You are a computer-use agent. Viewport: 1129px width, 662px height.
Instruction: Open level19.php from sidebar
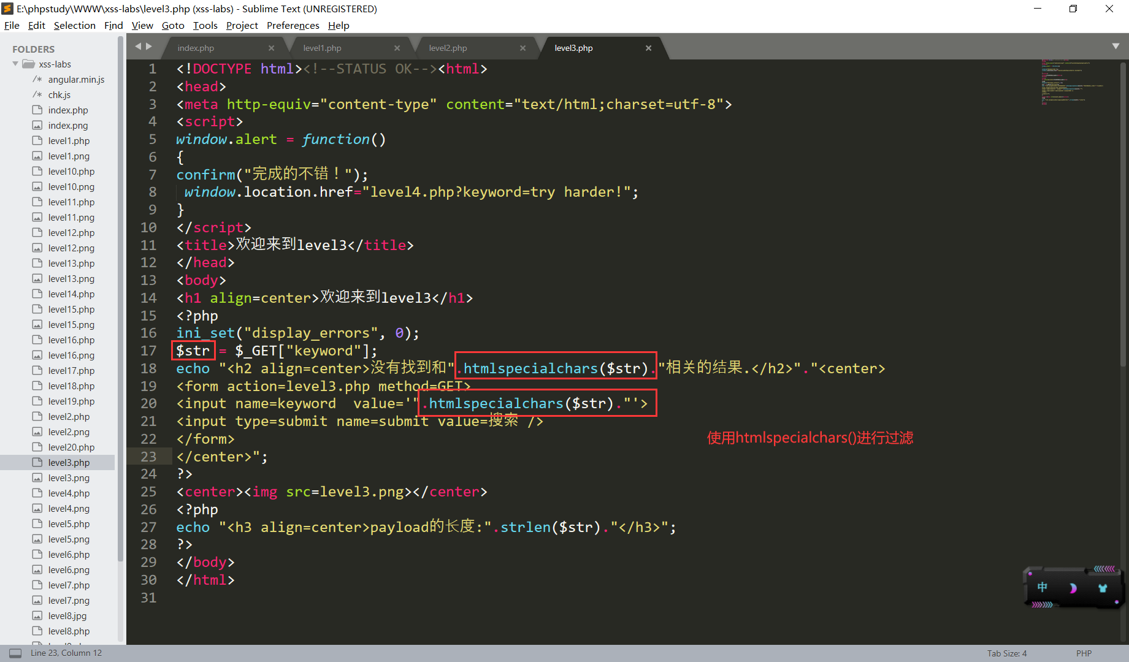click(x=71, y=401)
